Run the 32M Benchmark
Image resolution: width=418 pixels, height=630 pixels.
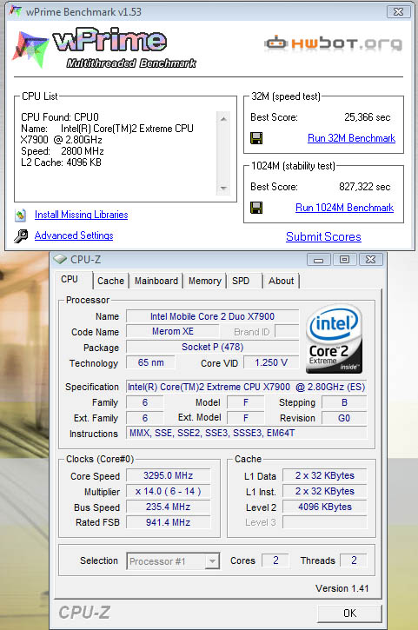(x=351, y=138)
